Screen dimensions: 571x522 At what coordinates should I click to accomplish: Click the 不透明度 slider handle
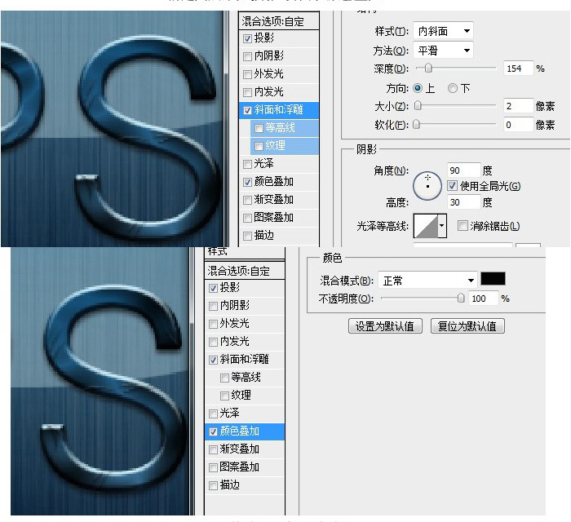coord(461,299)
